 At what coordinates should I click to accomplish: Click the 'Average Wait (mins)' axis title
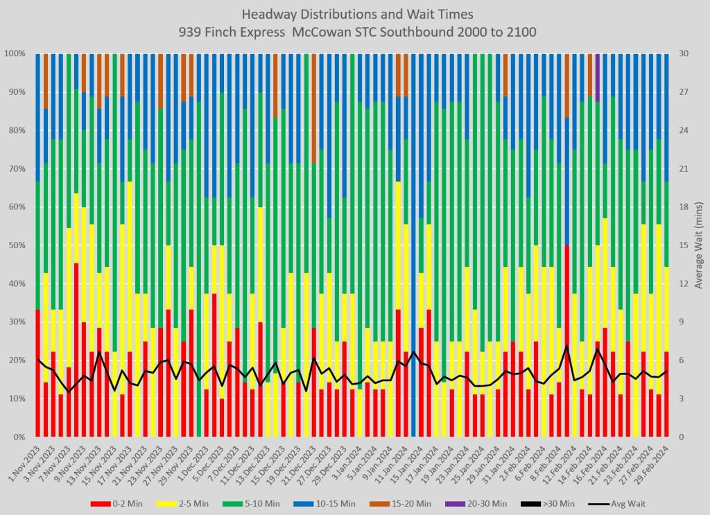pyautogui.click(x=697, y=245)
